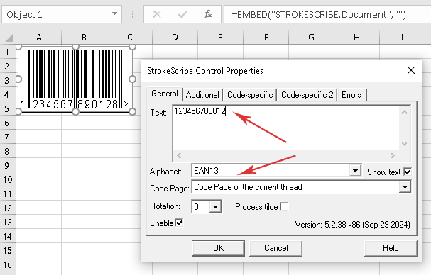Switch to the Code-specific 2 tab
The width and height of the screenshot is (431, 275).
pos(307,95)
